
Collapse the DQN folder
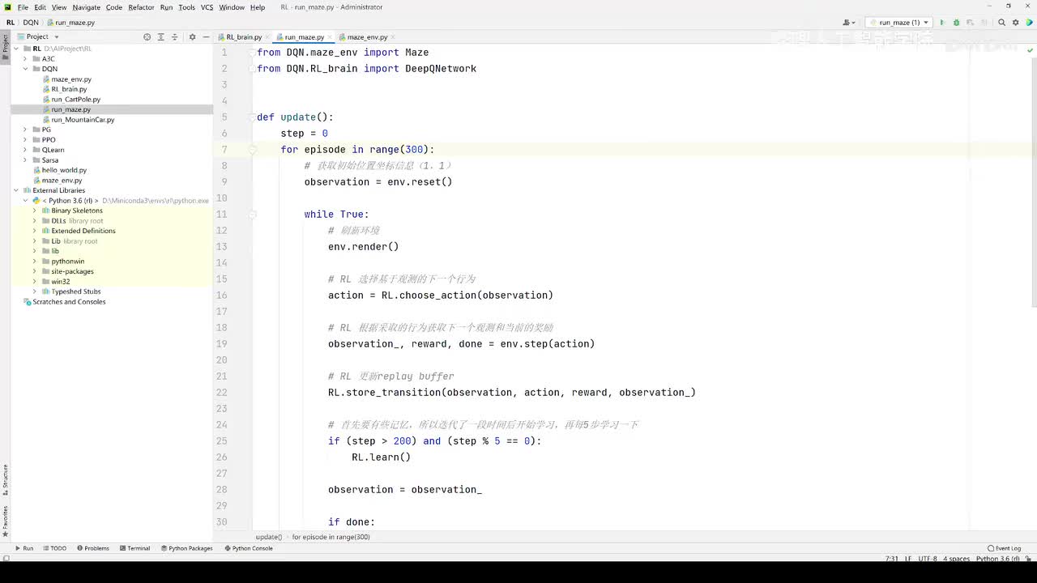(25, 69)
